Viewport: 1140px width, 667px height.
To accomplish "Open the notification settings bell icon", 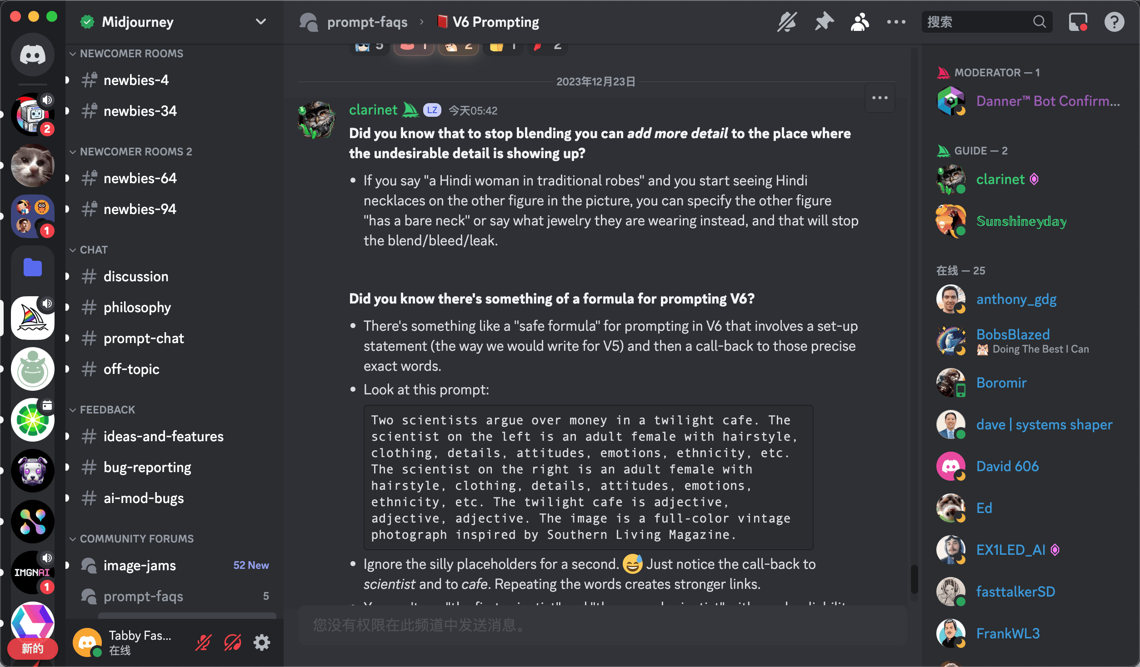I will [787, 22].
